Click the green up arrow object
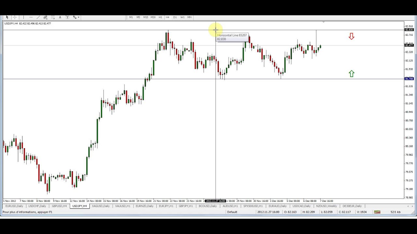Screen dimensions: 417x234 click(351, 74)
